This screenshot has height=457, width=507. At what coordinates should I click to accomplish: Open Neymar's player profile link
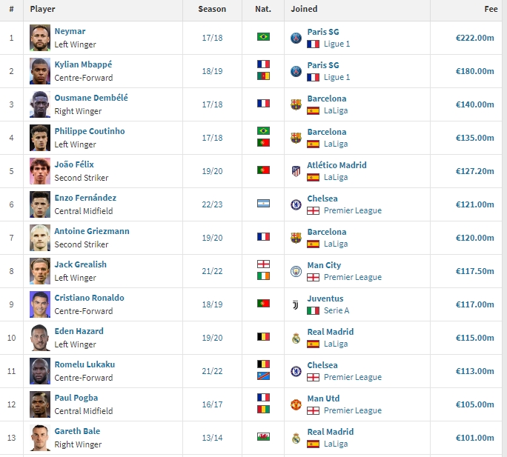[70, 31]
